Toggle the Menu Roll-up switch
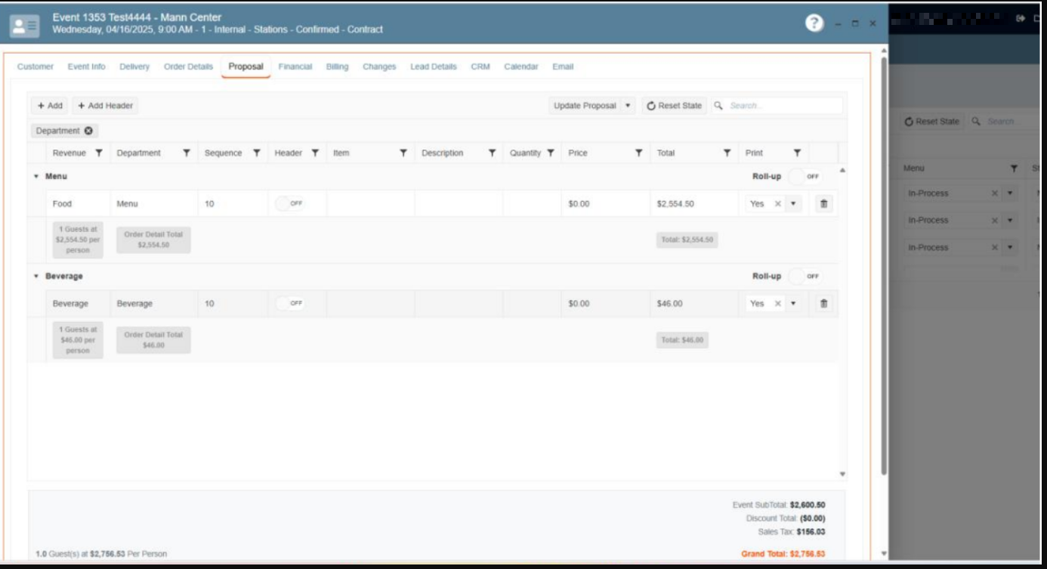This screenshot has height=569, width=1047. pyautogui.click(x=804, y=176)
